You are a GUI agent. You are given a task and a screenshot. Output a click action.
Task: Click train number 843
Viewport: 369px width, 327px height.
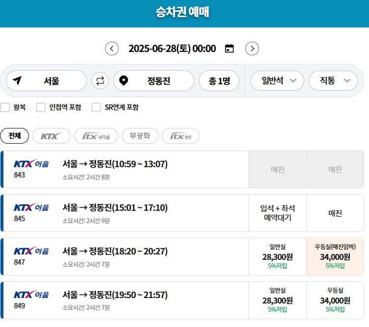[19, 175]
